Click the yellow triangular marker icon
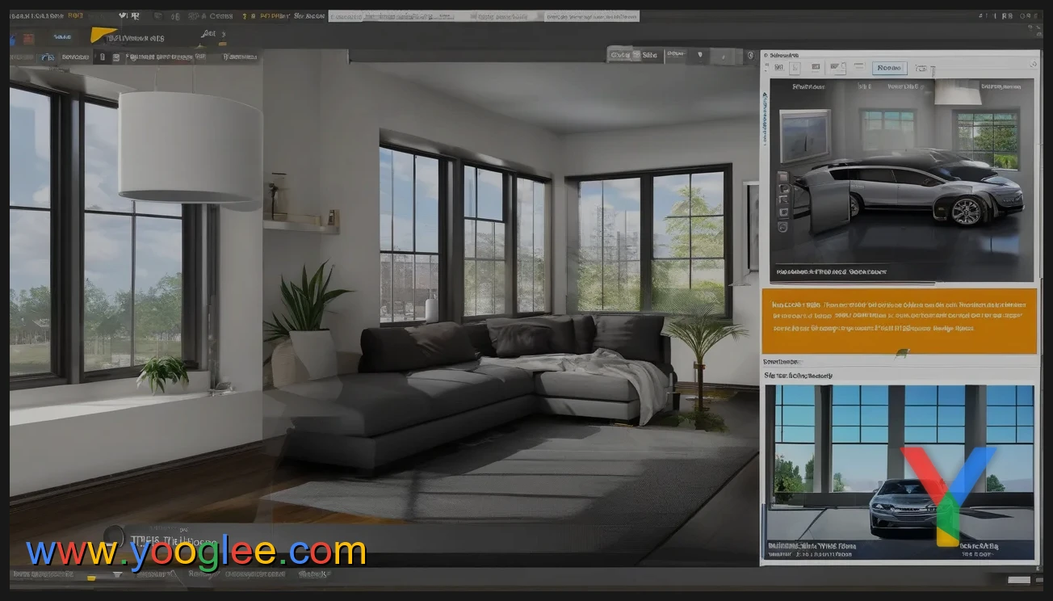The height and width of the screenshot is (601, 1053). click(103, 35)
